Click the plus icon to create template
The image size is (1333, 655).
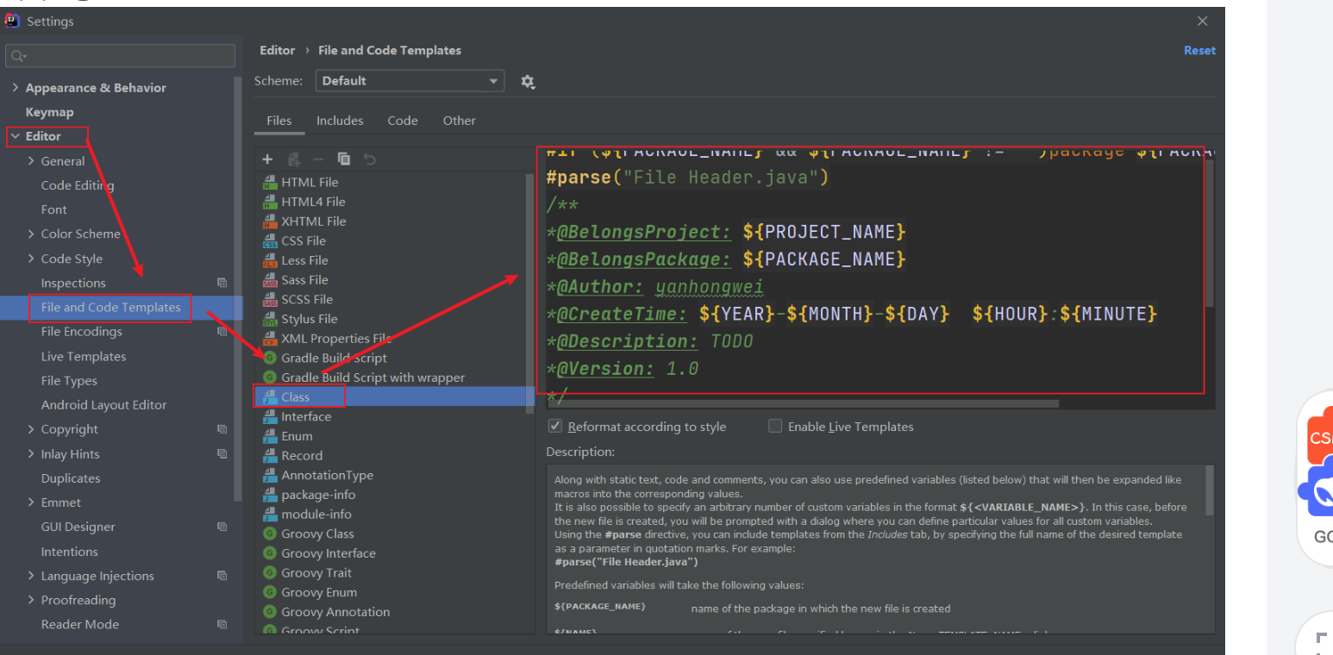267,159
